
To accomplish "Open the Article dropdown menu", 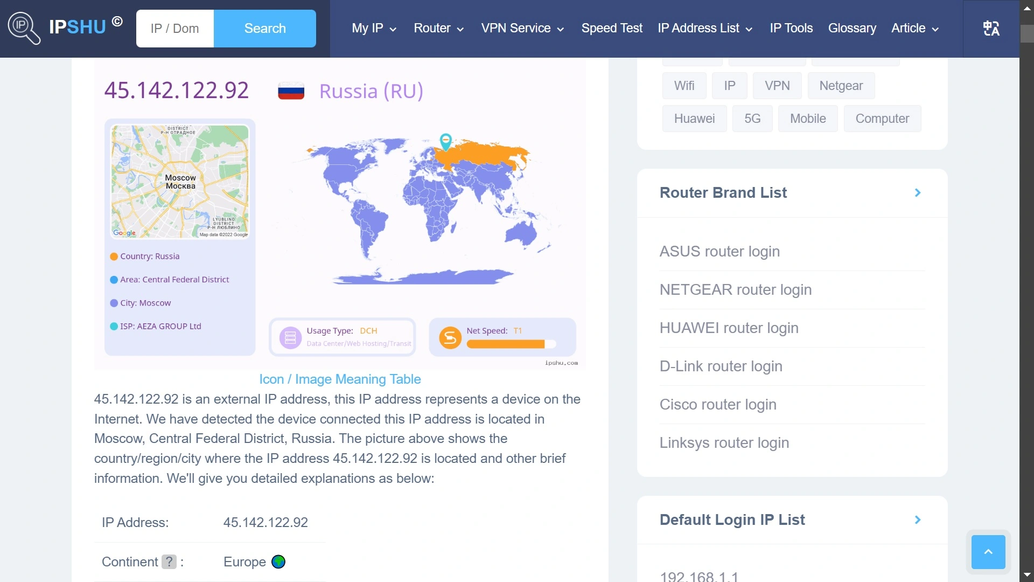I will pos(916,29).
